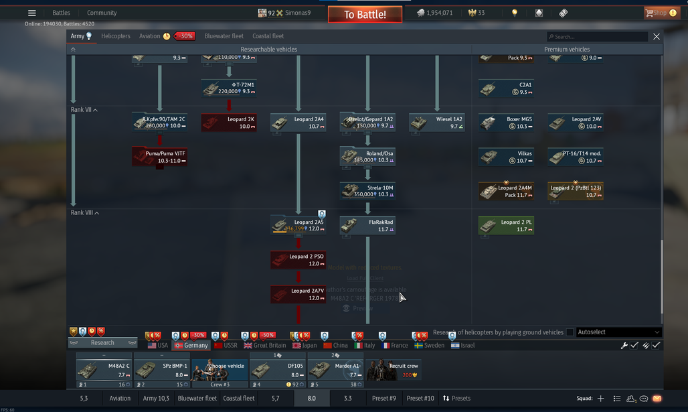Select the premium Boxer MGS vehicle
This screenshot has width=688, height=412.
(x=506, y=123)
